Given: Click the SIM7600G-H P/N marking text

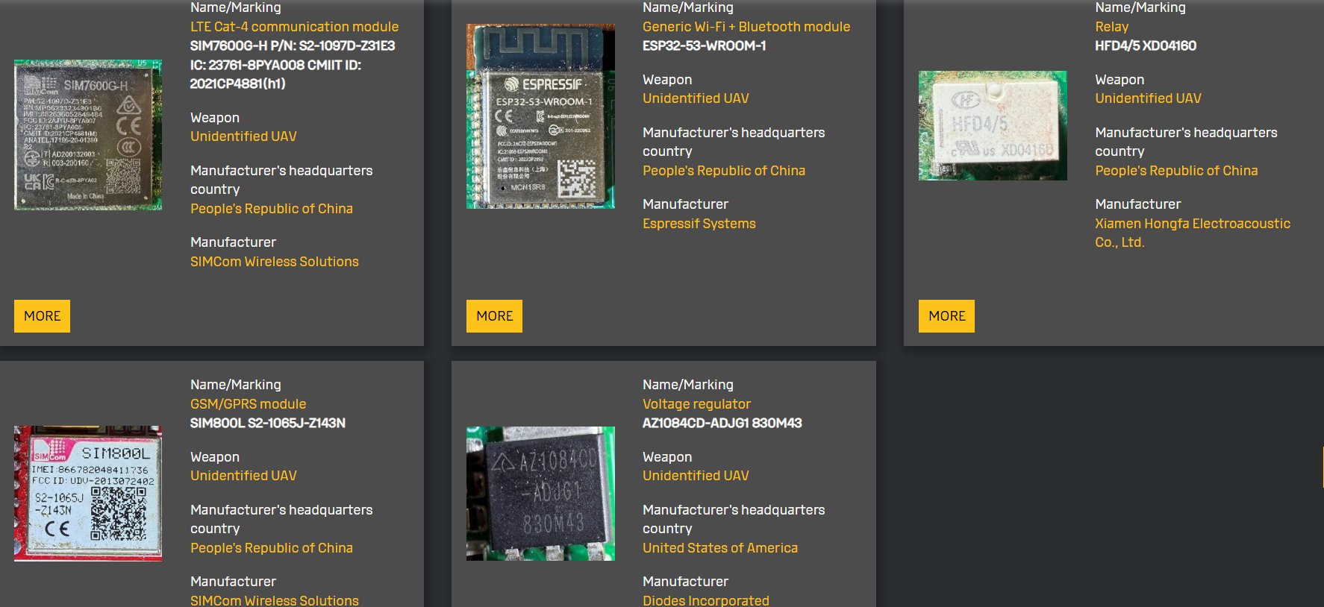Looking at the screenshot, I should 293,65.
